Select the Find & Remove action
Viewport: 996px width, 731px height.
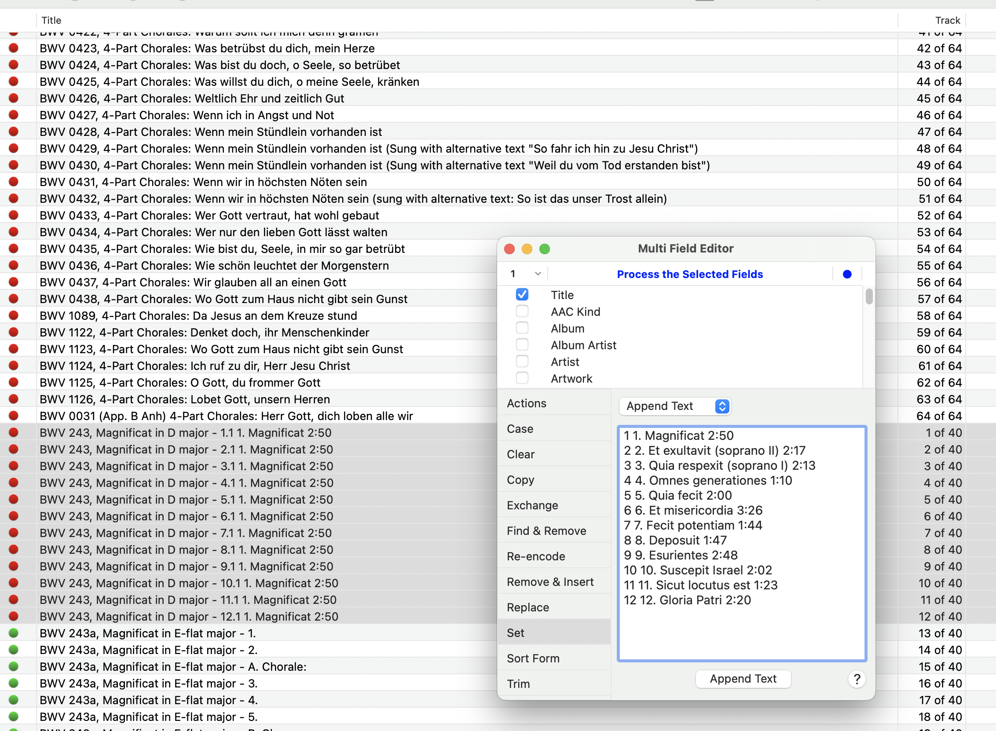pos(546,530)
